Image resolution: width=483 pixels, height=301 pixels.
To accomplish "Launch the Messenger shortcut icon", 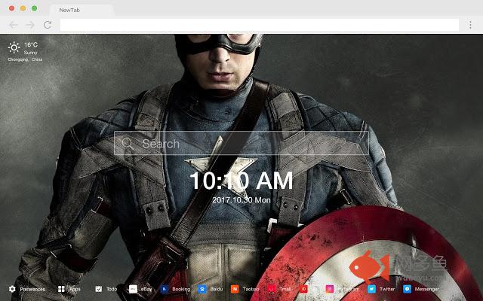I will [x=407, y=289].
